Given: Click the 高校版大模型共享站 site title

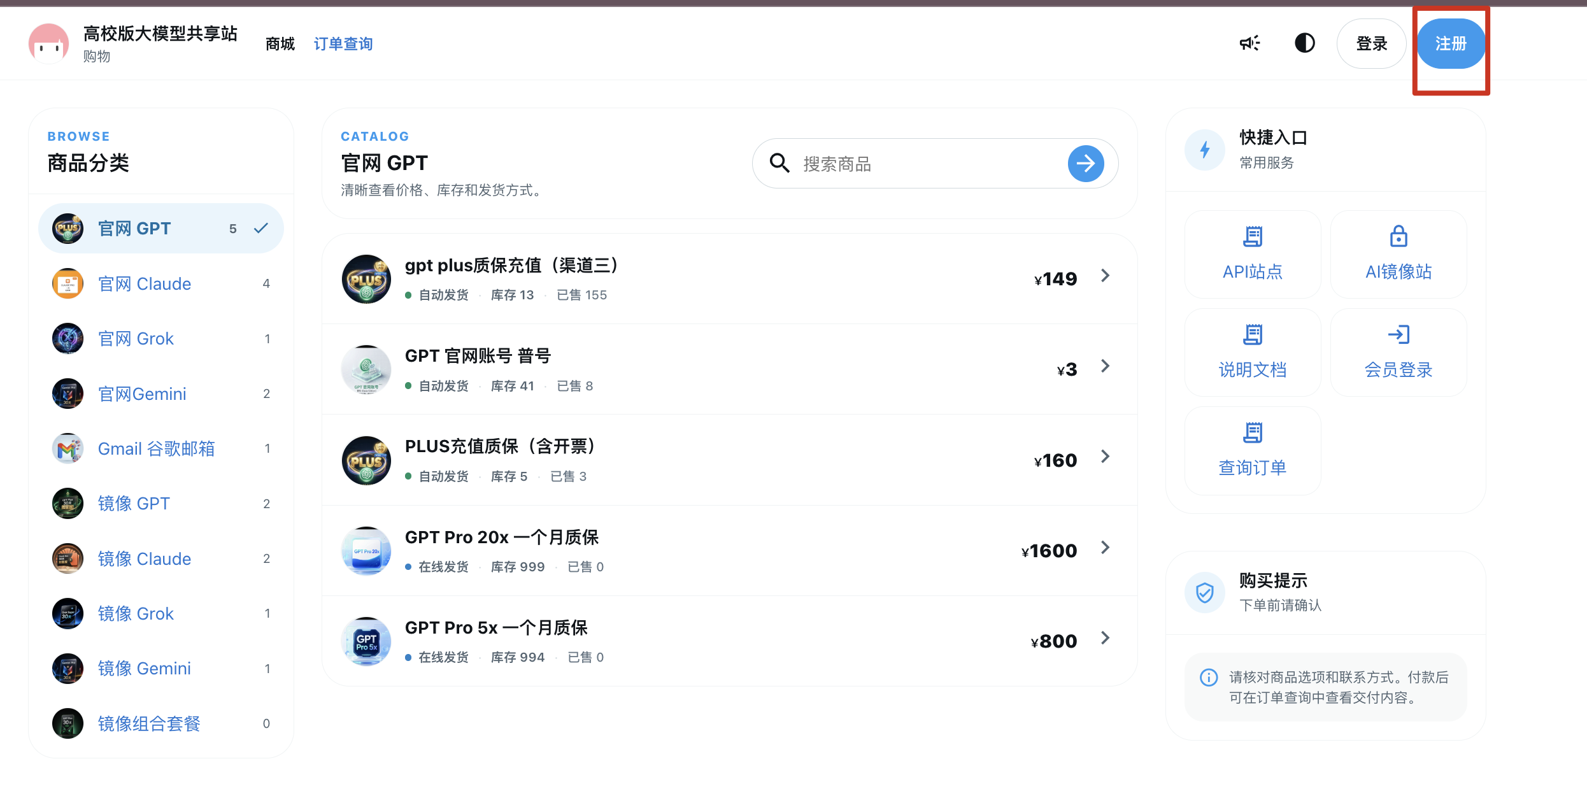Looking at the screenshot, I should coord(160,33).
